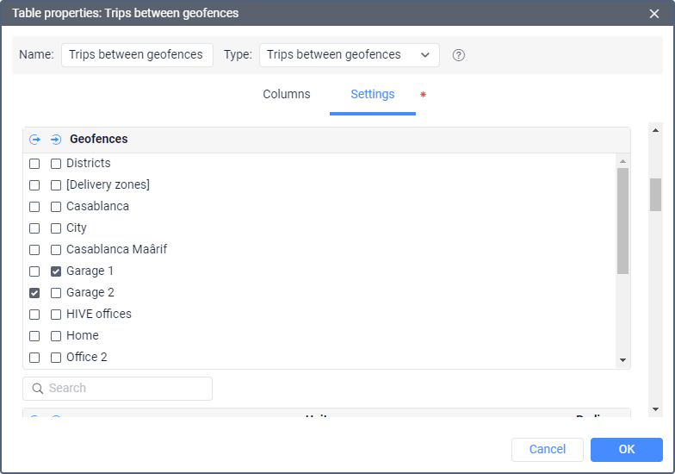Select the Settings tab
The width and height of the screenshot is (675, 474).
tap(372, 95)
